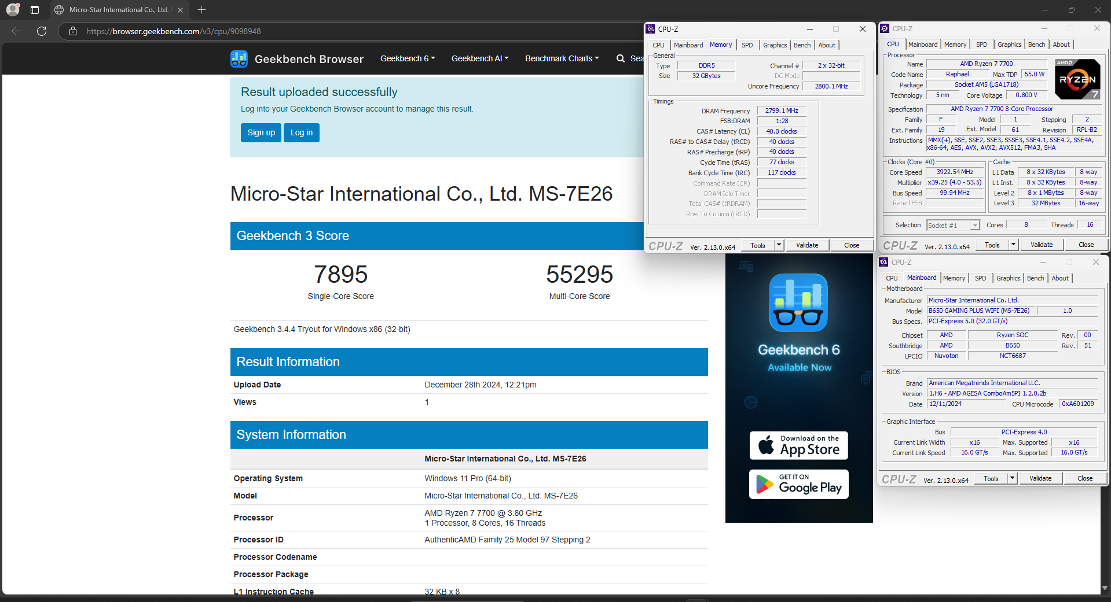Click CPU-Z icon in Memory window title bar
Viewport: 1111px width, 602px height.
(x=651, y=29)
